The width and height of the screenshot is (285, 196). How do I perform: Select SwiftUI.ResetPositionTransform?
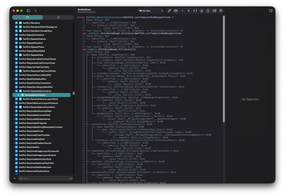tap(42, 83)
